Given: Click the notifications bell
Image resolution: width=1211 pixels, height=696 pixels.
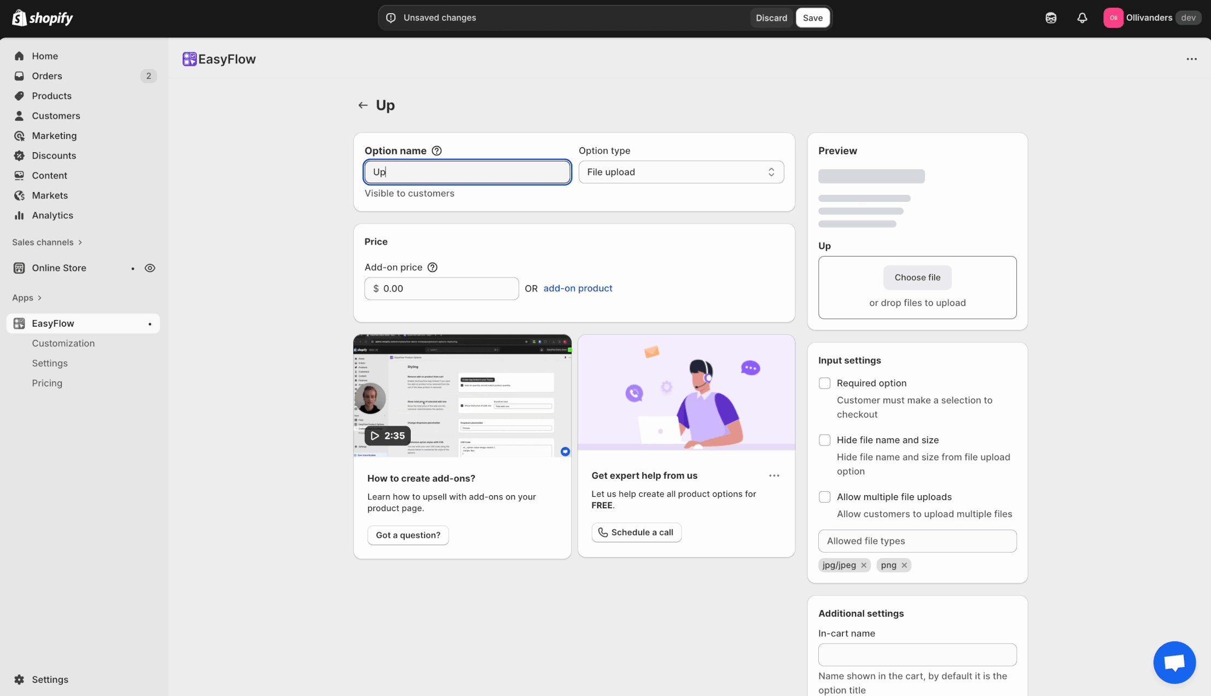Looking at the screenshot, I should pyautogui.click(x=1082, y=18).
